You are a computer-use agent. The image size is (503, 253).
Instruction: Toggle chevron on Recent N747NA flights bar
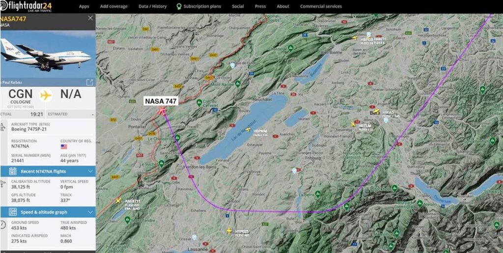click(x=90, y=171)
